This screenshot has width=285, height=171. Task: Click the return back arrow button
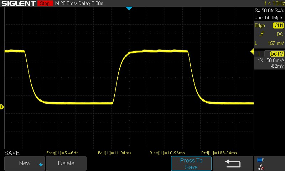233,164
